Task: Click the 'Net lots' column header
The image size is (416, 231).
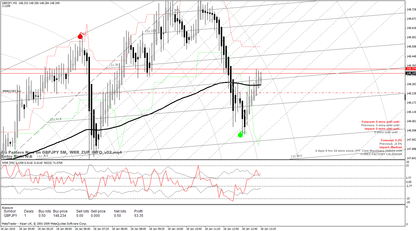Action: coord(120,211)
